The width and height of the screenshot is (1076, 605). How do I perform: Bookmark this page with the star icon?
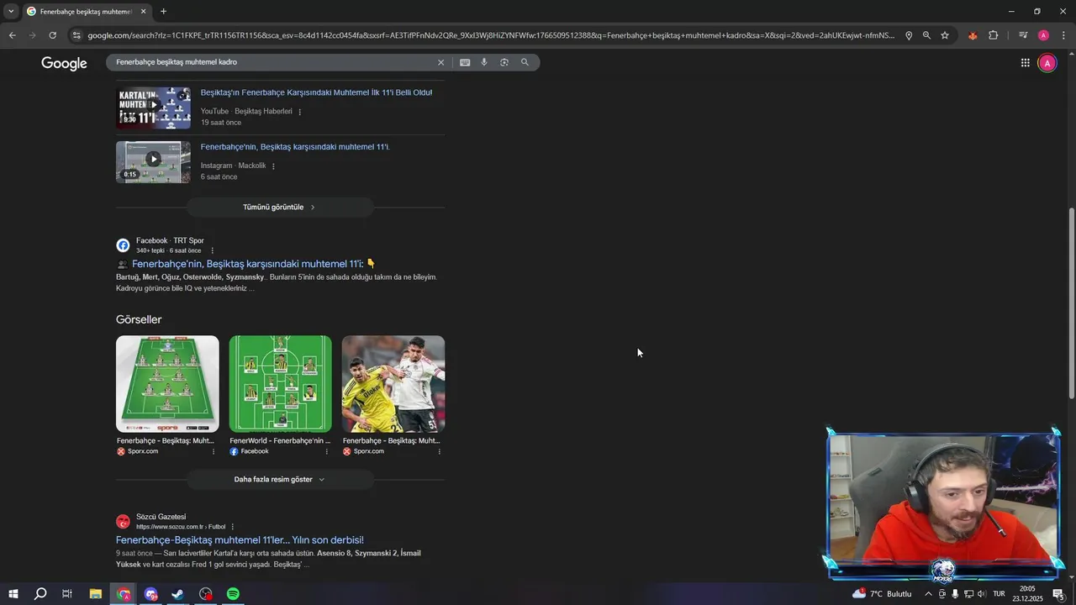pyautogui.click(x=945, y=35)
